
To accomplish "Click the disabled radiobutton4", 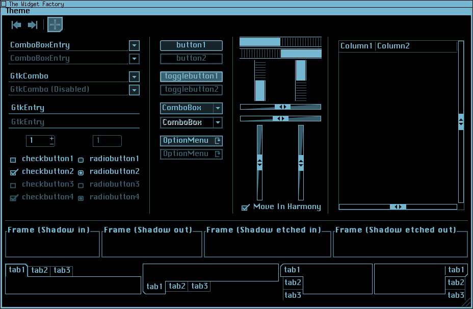I will [81, 198].
